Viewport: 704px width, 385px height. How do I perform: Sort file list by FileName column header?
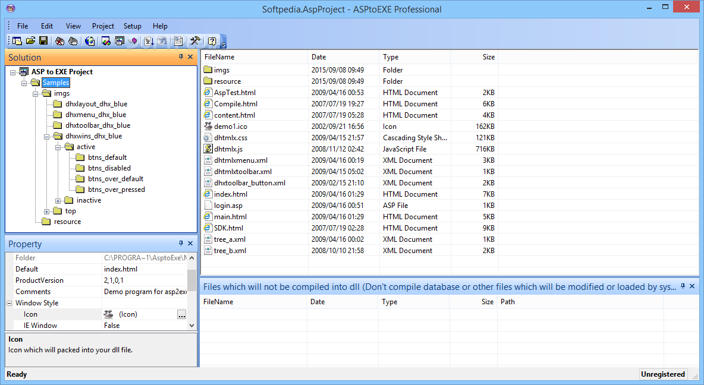[x=254, y=57]
